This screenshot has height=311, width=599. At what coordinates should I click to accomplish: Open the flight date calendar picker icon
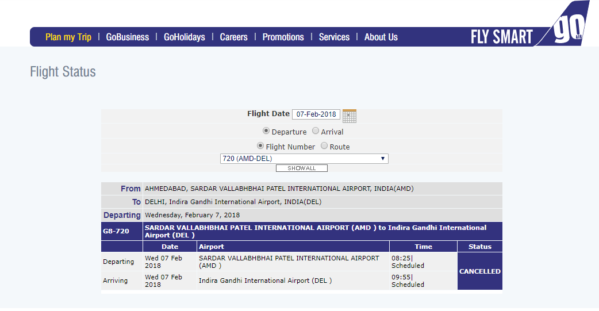coord(349,116)
